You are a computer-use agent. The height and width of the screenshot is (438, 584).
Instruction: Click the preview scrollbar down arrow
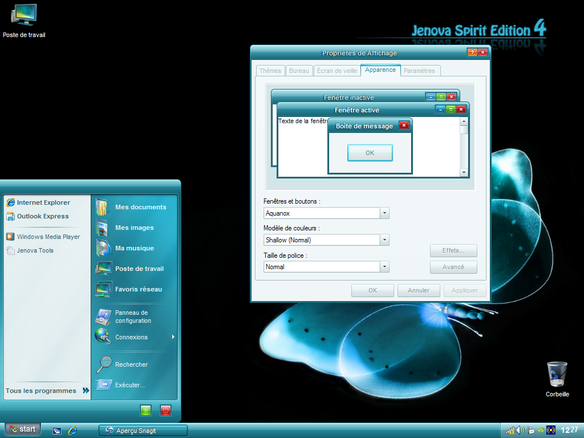[x=464, y=172]
